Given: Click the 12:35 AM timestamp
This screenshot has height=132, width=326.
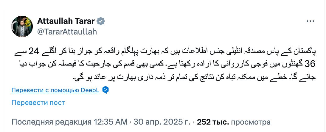Looking at the screenshot, I should coord(111,122).
